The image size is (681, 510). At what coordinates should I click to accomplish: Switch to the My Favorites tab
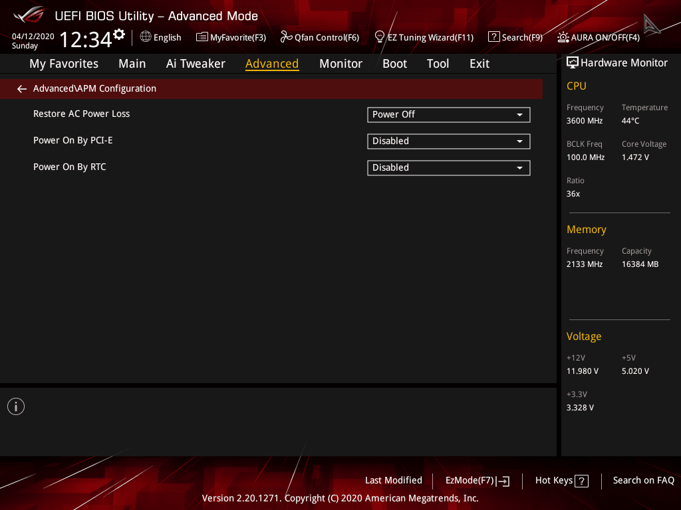coord(64,64)
